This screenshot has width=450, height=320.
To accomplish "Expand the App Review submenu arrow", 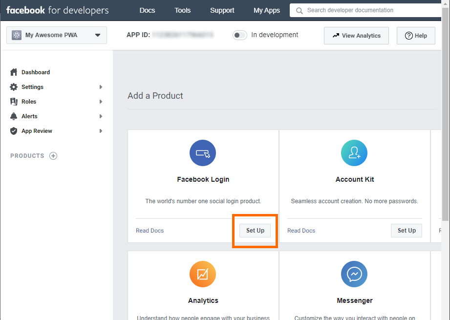I will pyautogui.click(x=101, y=131).
